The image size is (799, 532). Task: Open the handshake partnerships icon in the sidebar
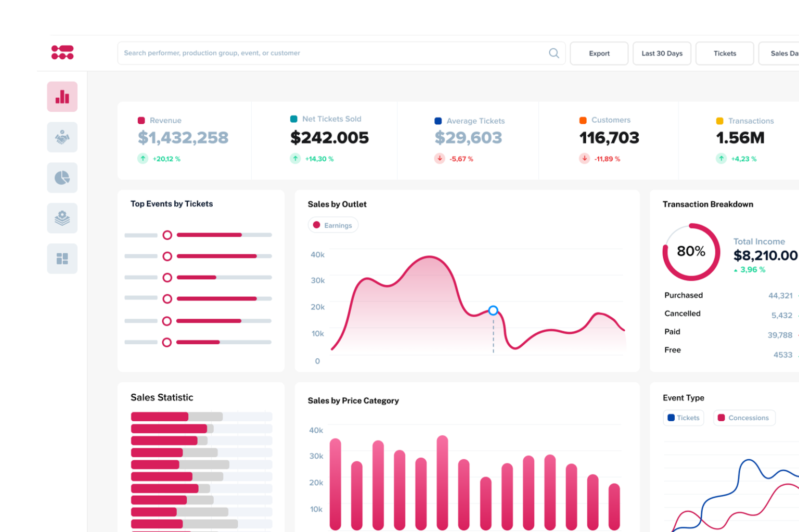point(62,137)
